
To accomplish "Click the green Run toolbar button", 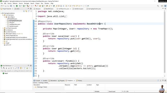I will click(x=24, y=6).
